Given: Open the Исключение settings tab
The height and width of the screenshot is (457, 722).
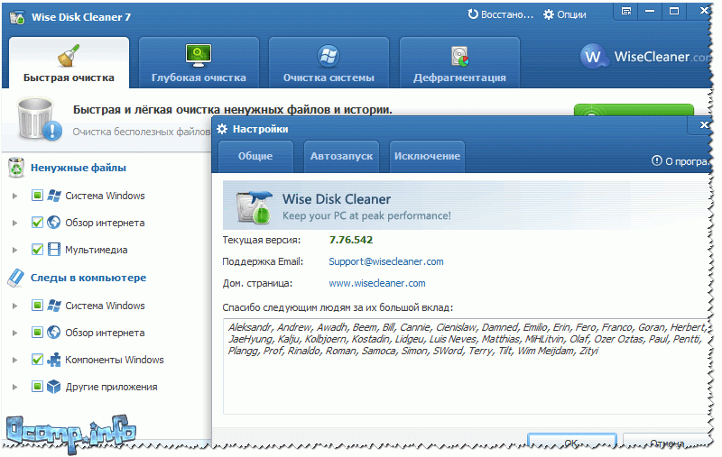Looking at the screenshot, I should pyautogui.click(x=427, y=156).
